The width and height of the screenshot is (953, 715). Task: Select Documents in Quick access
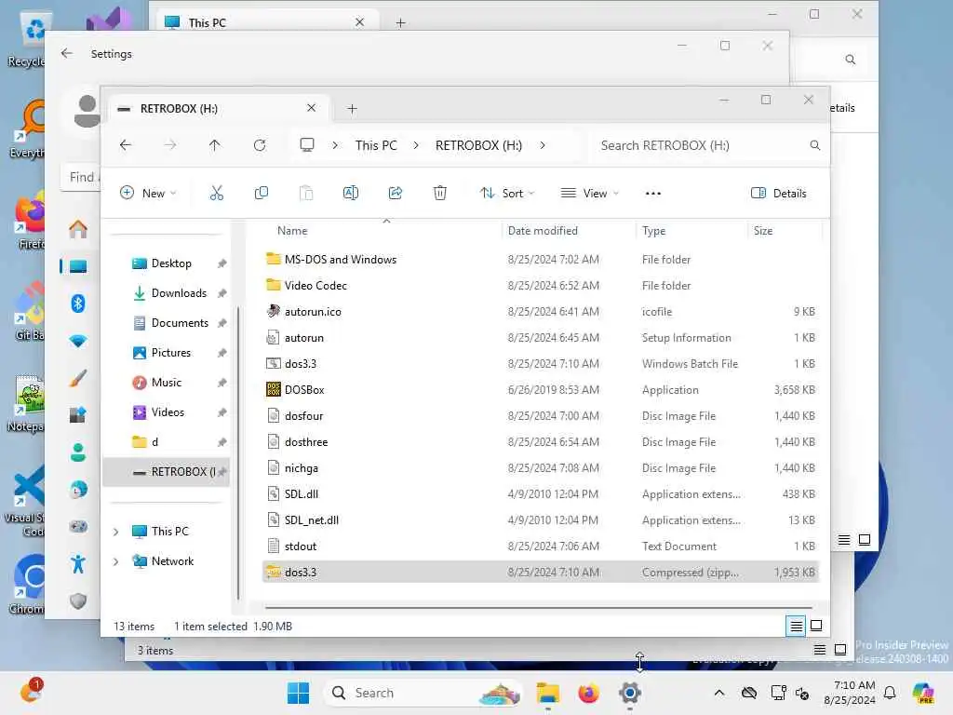pyautogui.click(x=180, y=323)
